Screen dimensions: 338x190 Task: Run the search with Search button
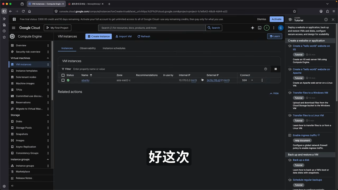(214, 28)
